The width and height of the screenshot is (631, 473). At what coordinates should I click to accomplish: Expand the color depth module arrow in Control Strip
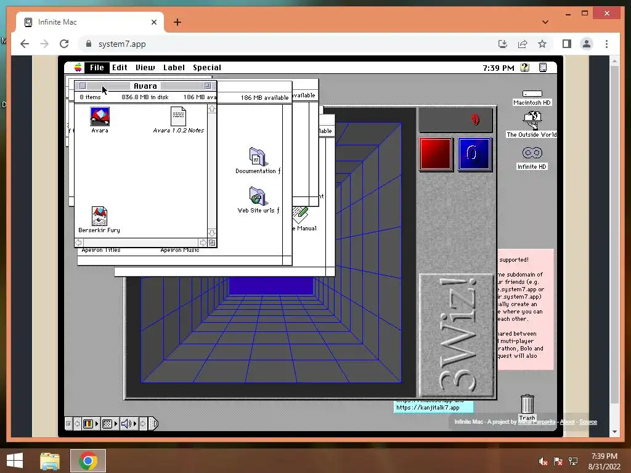(x=97, y=424)
